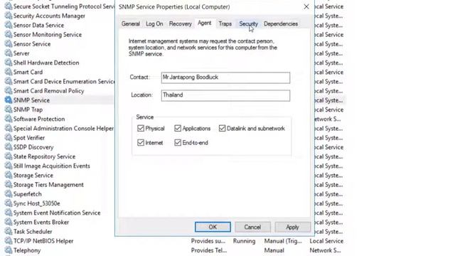This screenshot has width=455, height=256.
Task: Select the Task Scheduler gear icon
Action: coord(9,231)
